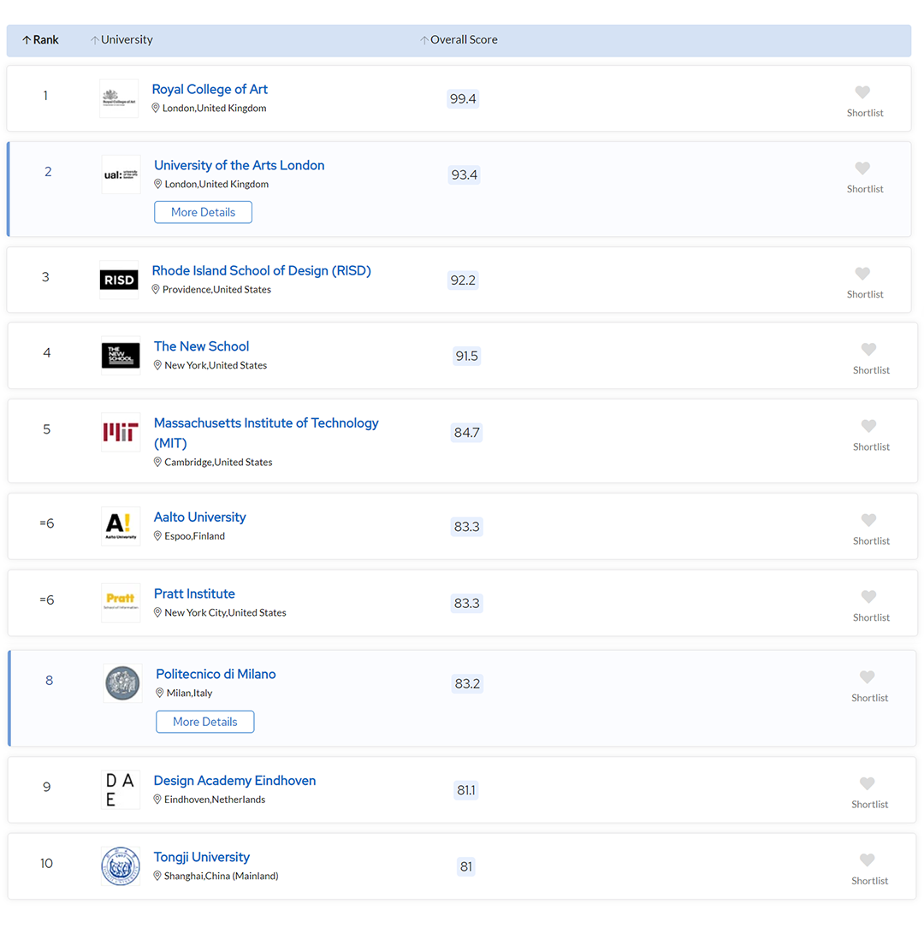The width and height of the screenshot is (924, 939).
Task: Sort table by University column
Action: (x=122, y=40)
